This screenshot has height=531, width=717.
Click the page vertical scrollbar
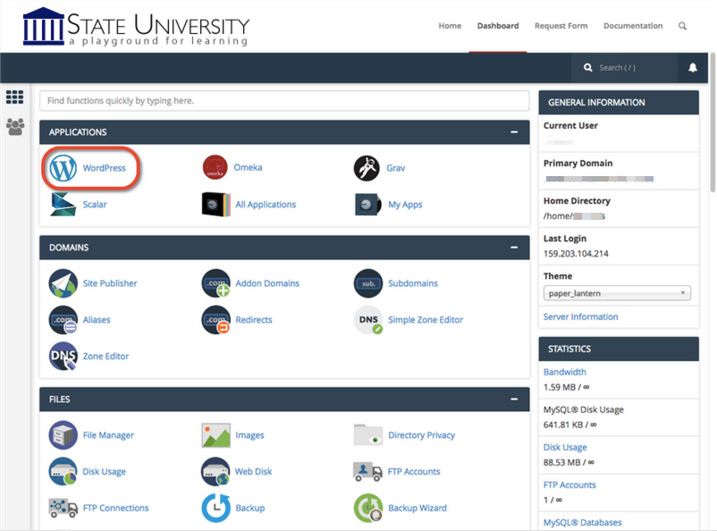713,123
